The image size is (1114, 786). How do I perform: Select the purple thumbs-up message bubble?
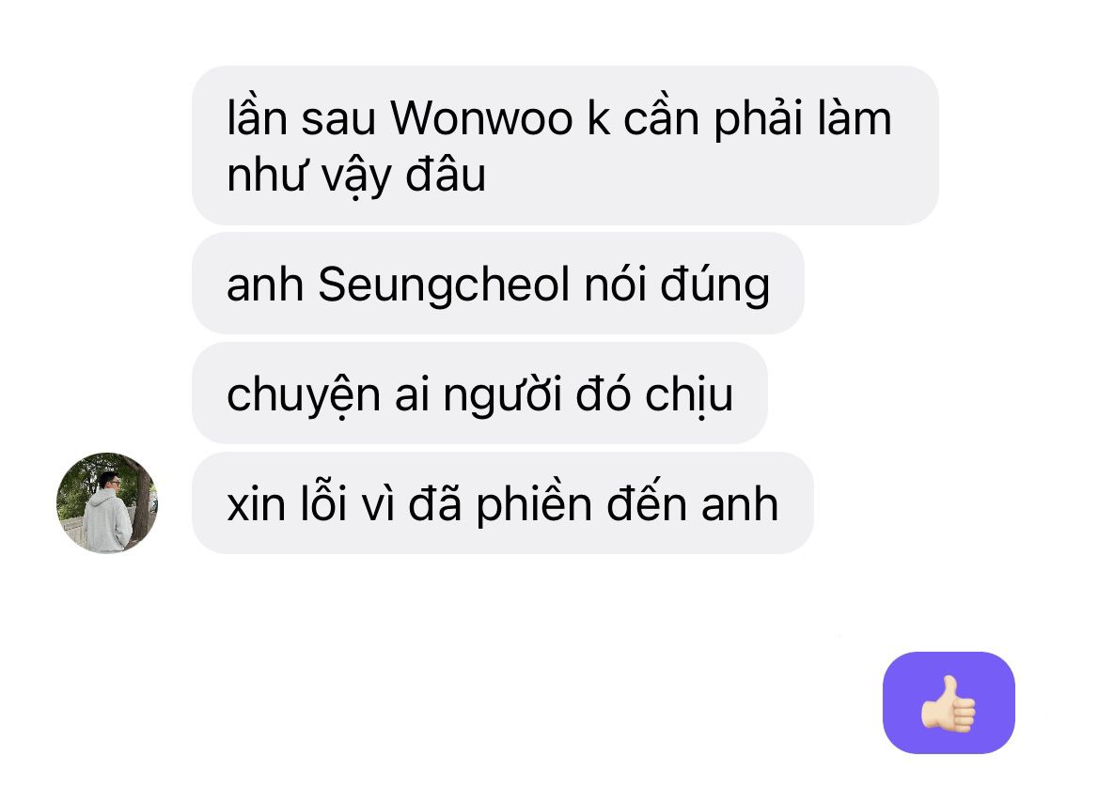949,702
